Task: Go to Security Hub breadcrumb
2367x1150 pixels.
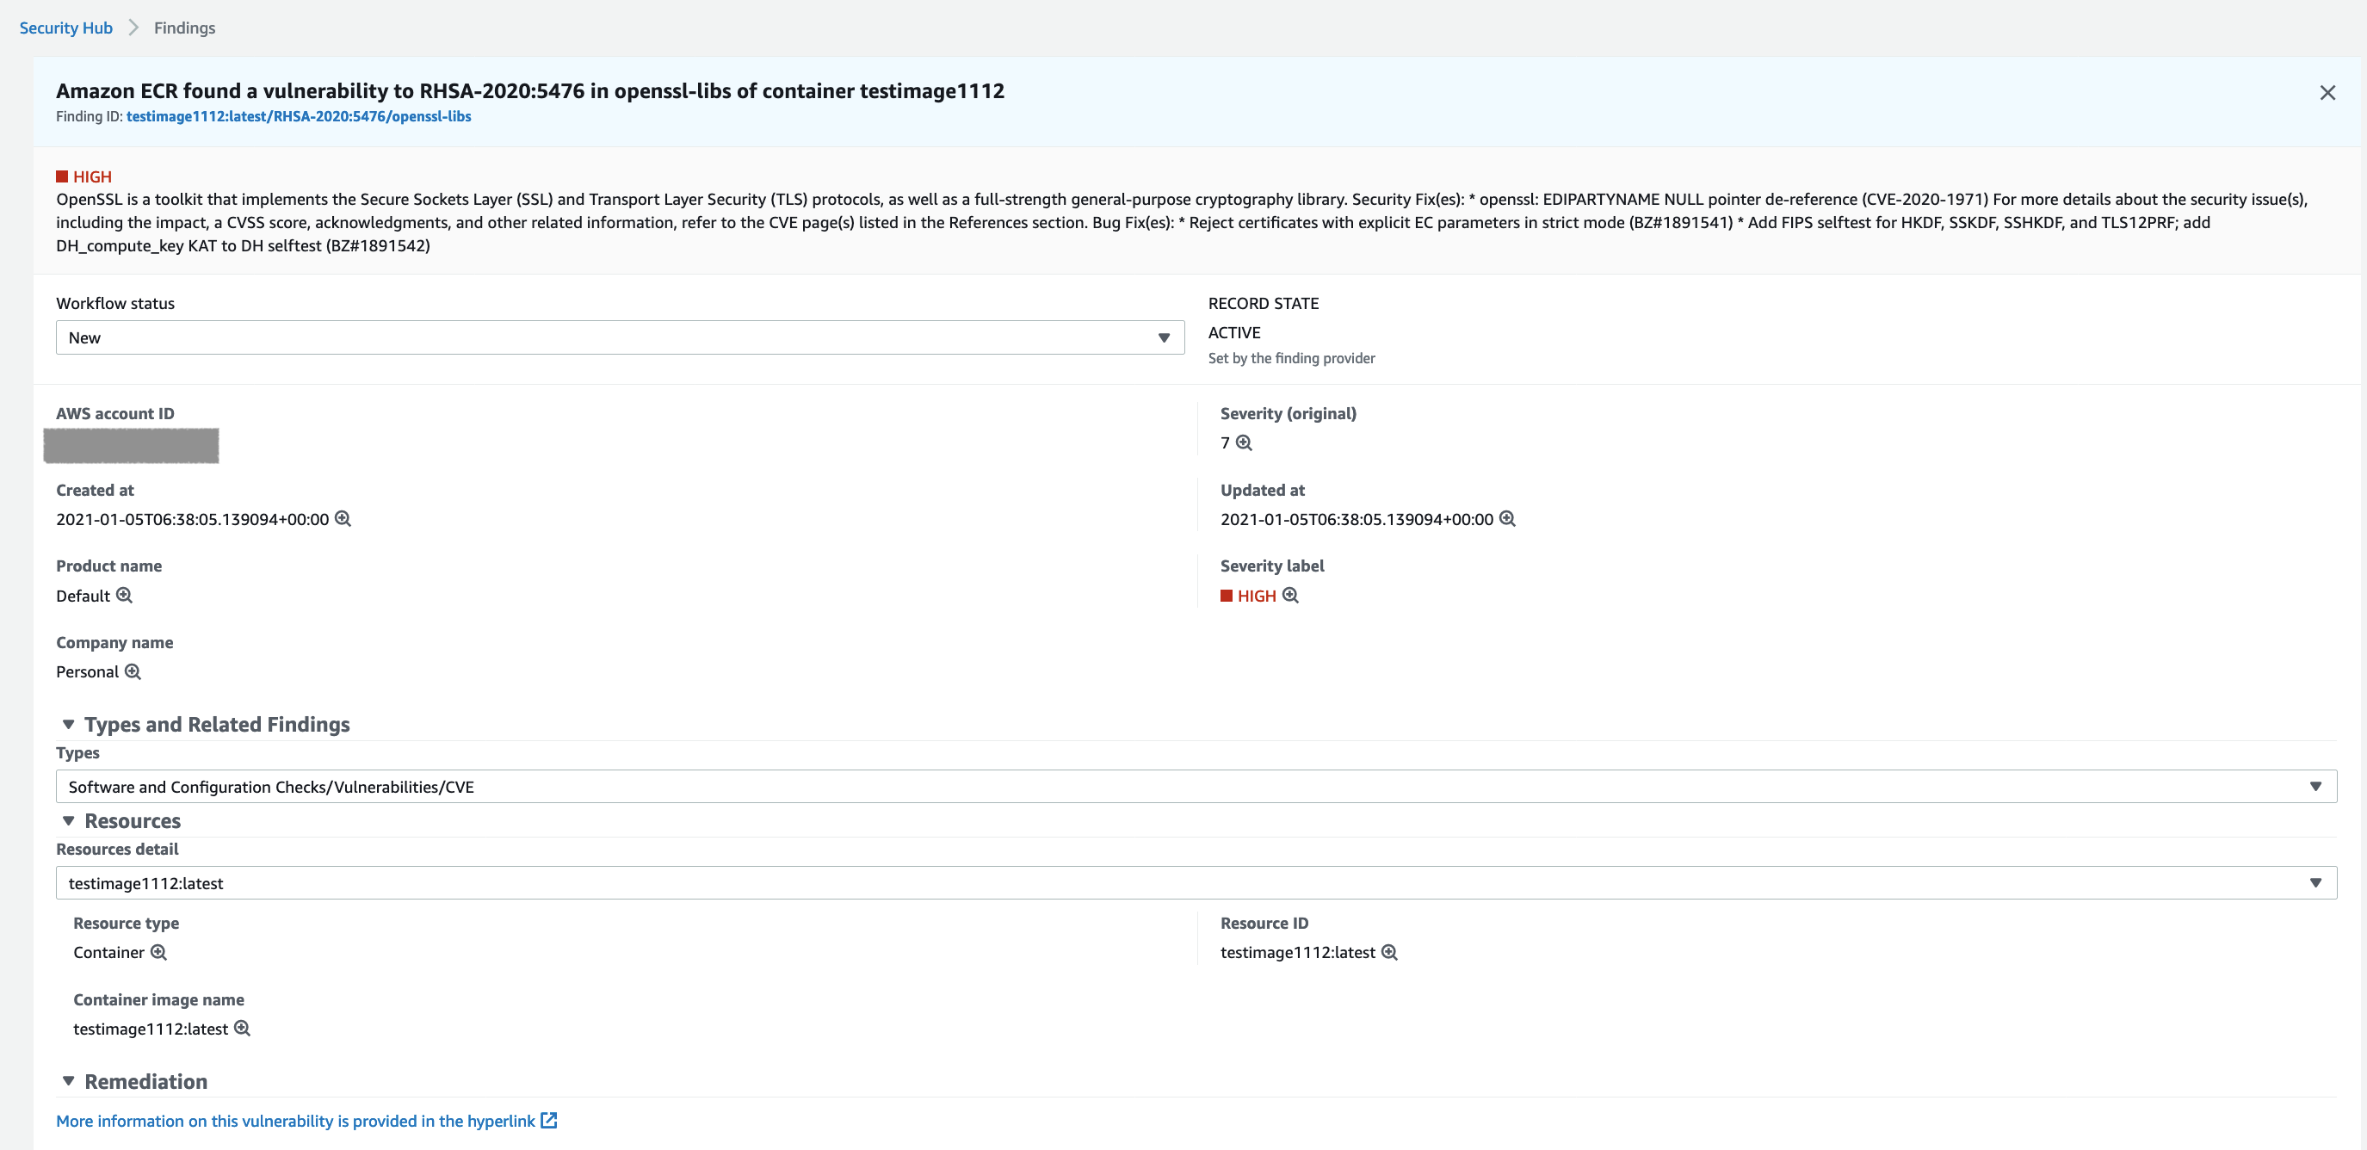Action: point(66,28)
